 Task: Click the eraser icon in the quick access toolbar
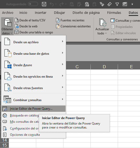click(109, 4)
